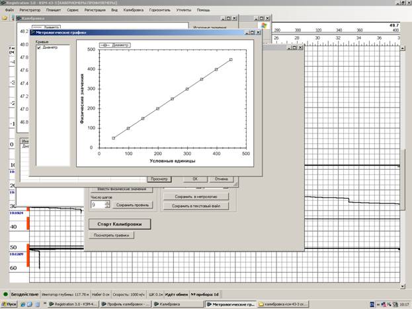The image size is (412, 309).
Task: Click the vertical scrollbar thumb on right
Action: (x=403, y=180)
